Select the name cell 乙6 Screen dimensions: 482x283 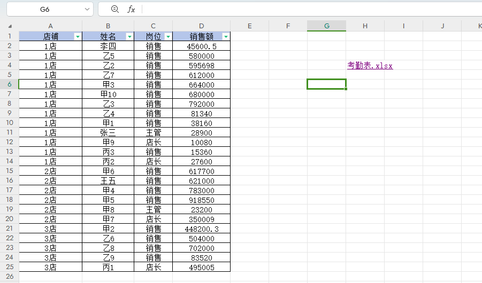[108, 238]
